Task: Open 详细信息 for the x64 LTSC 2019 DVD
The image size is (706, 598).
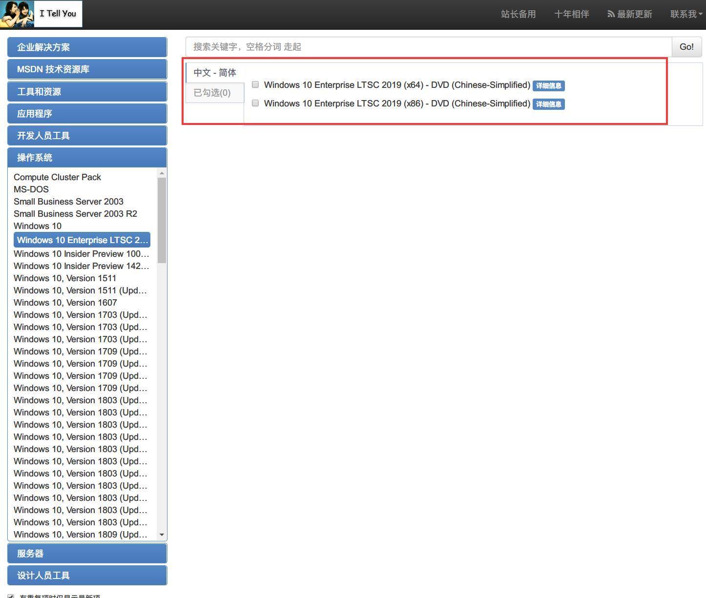Action: pos(549,86)
